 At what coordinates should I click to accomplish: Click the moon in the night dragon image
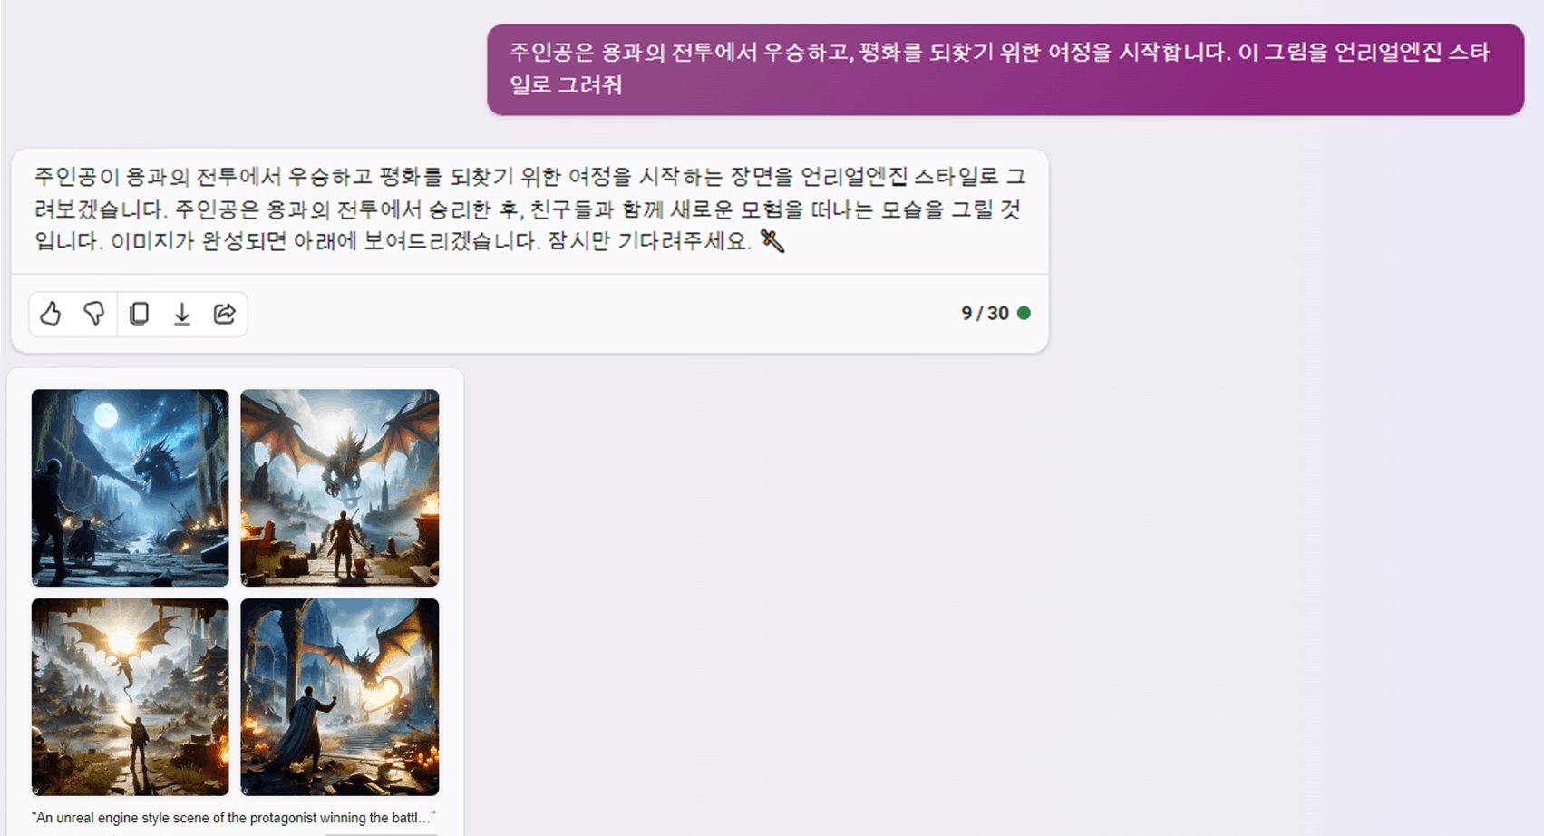[x=106, y=416]
